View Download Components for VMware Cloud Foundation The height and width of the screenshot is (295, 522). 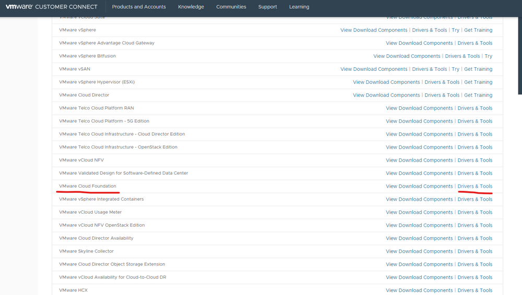419,186
